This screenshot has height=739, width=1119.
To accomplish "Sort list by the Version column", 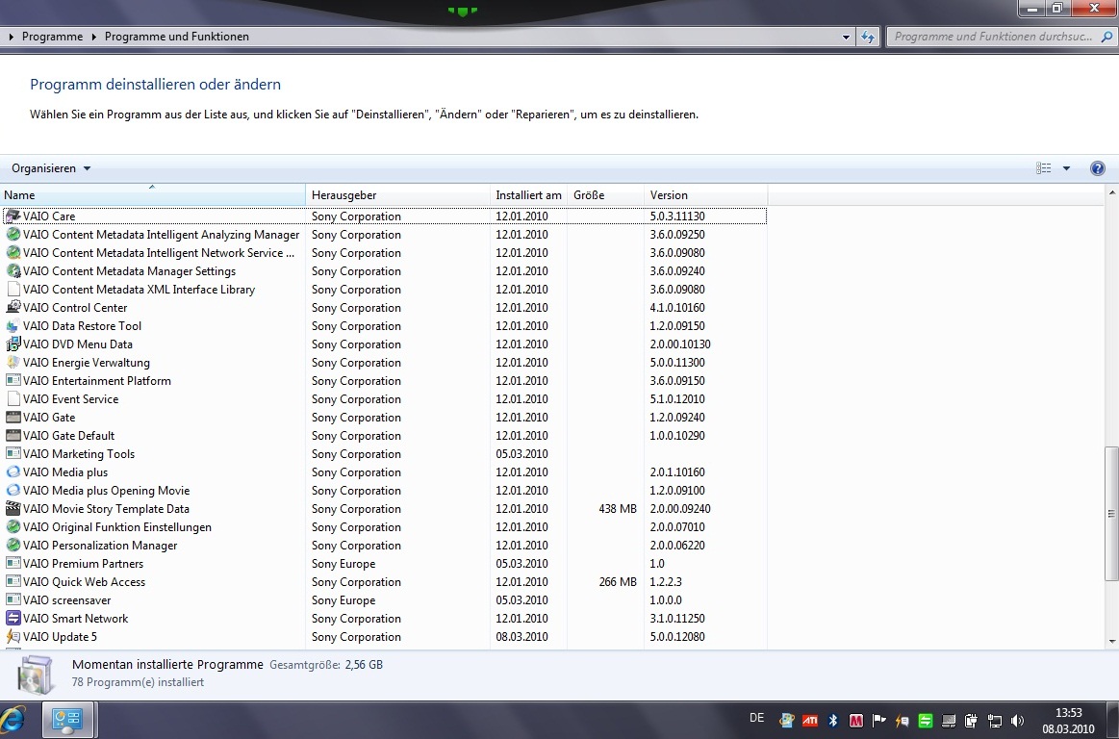I will (x=706, y=195).
